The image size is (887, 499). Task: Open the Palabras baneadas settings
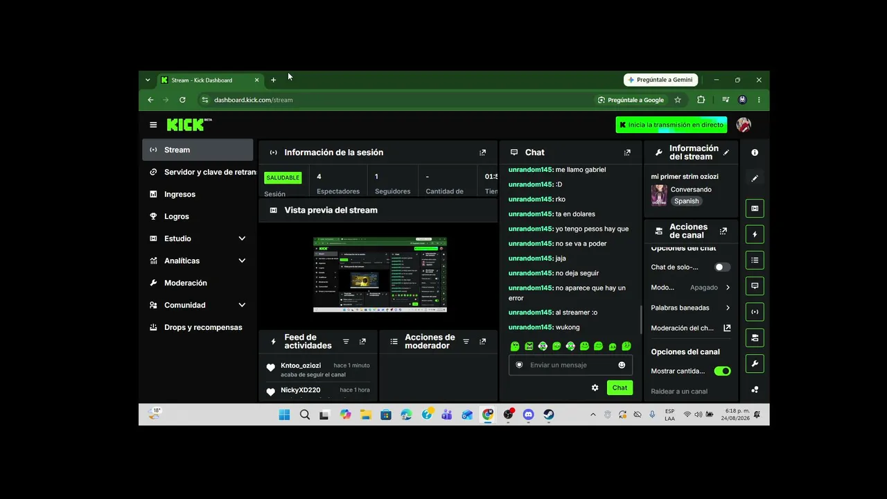[691, 308]
